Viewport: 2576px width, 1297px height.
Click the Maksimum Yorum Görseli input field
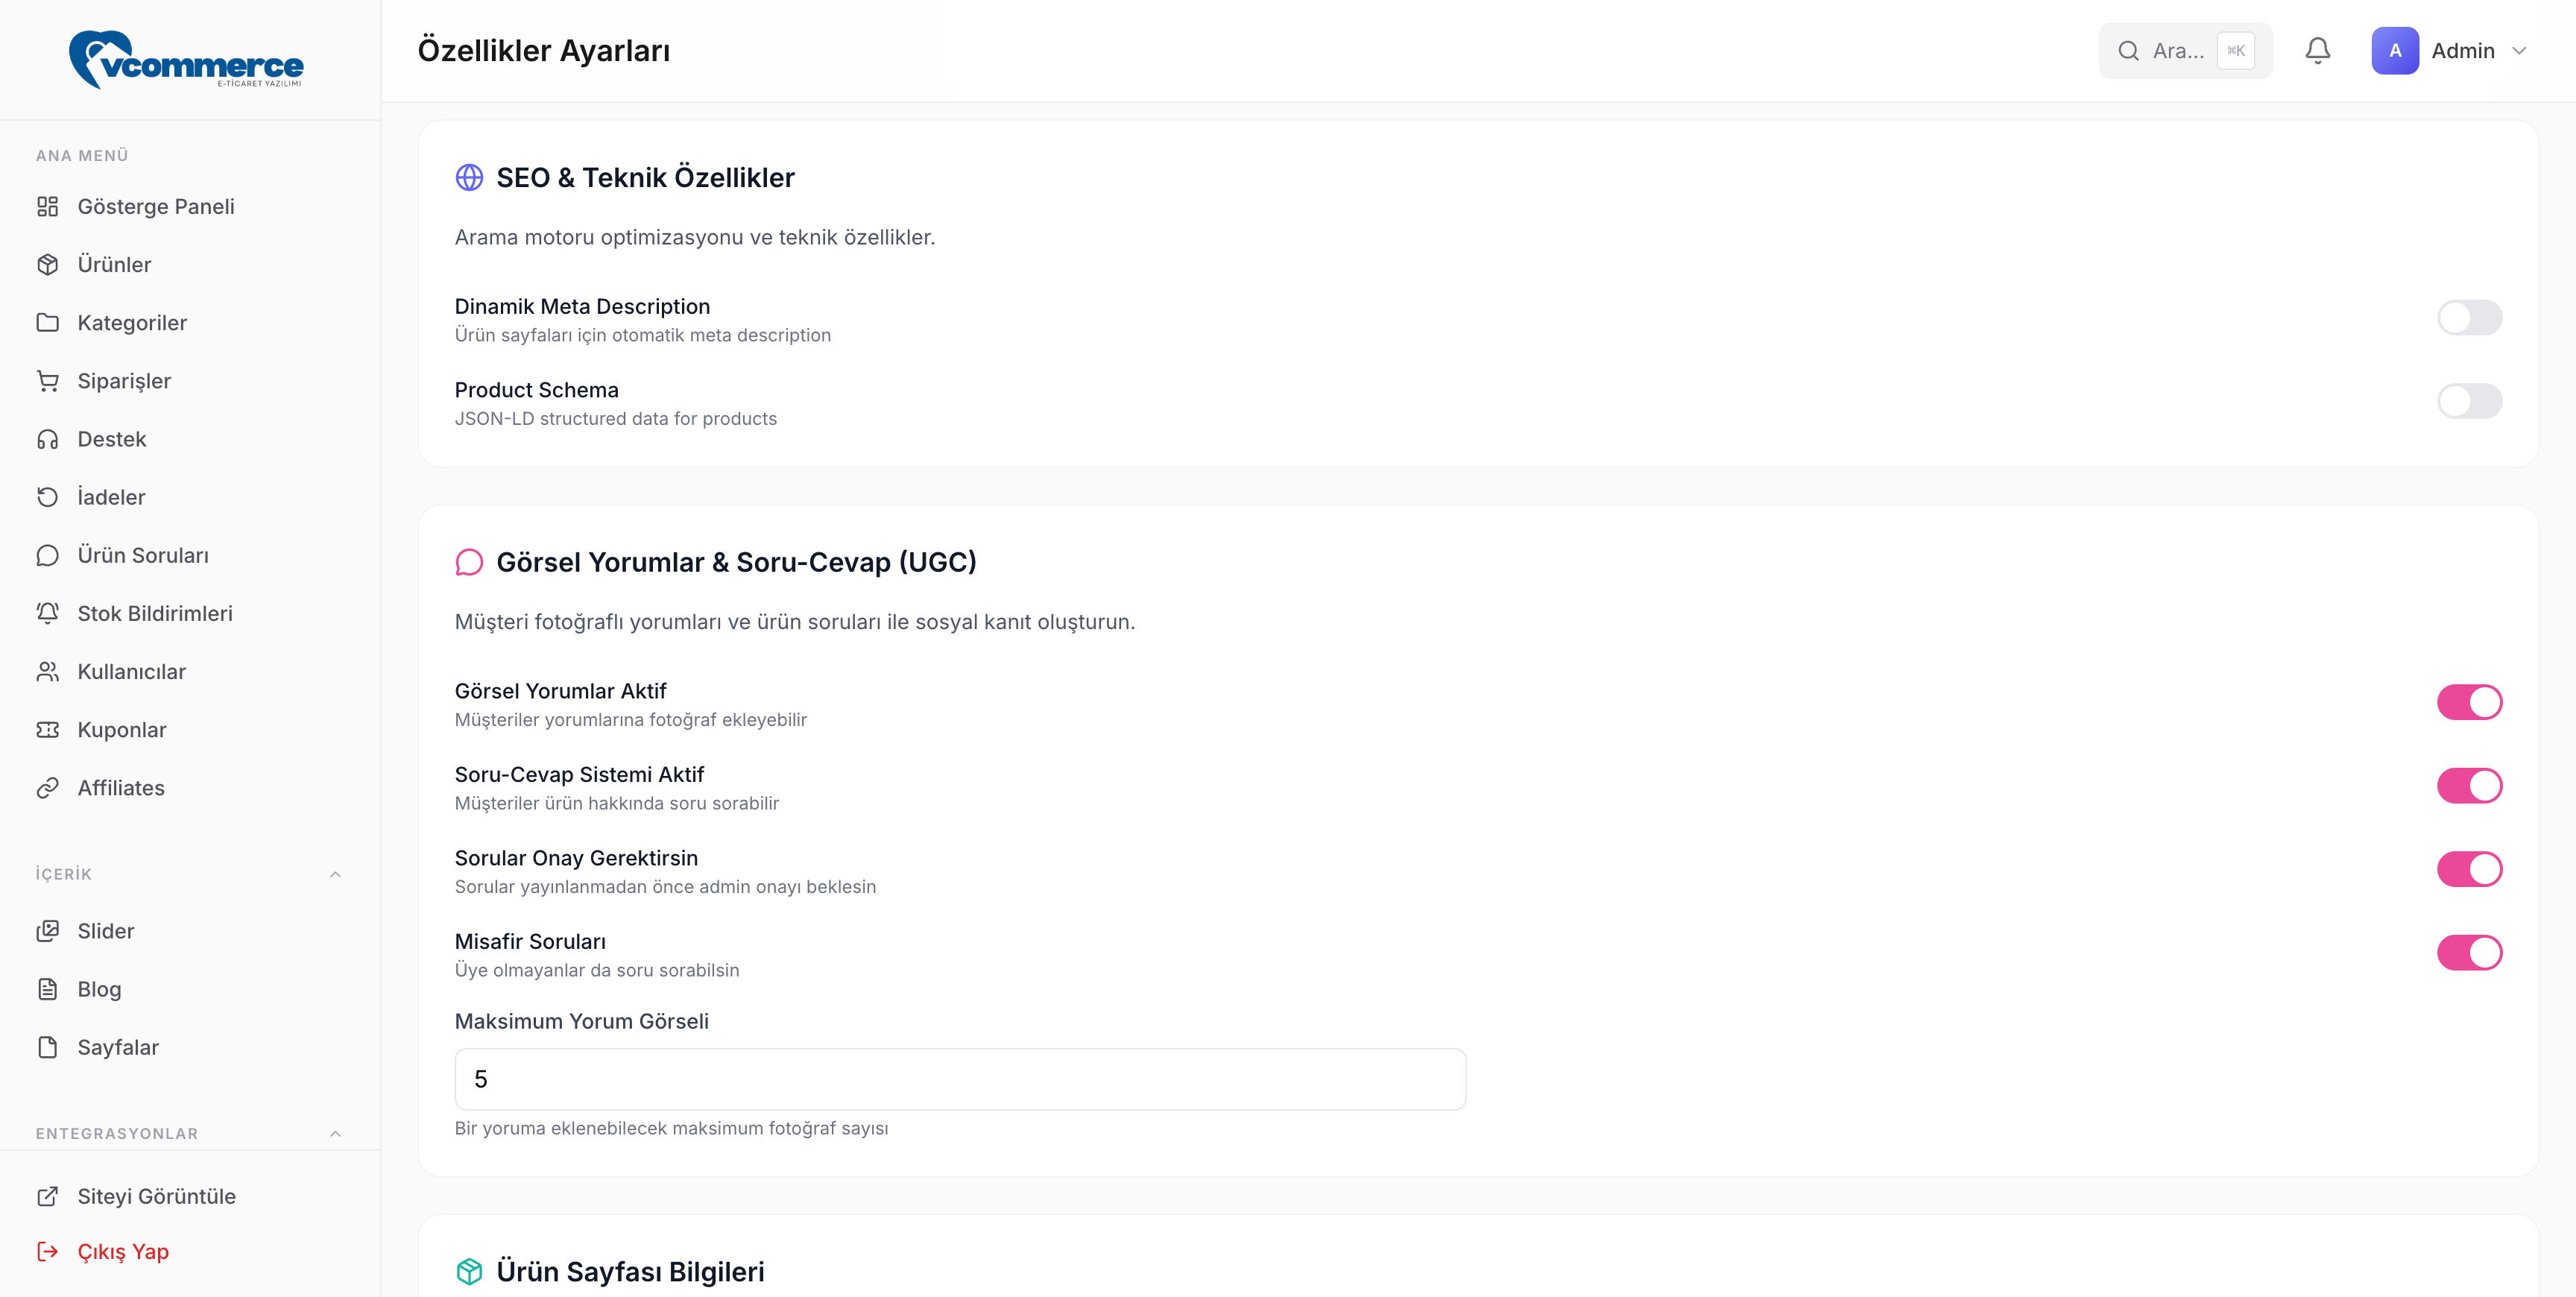click(960, 1079)
